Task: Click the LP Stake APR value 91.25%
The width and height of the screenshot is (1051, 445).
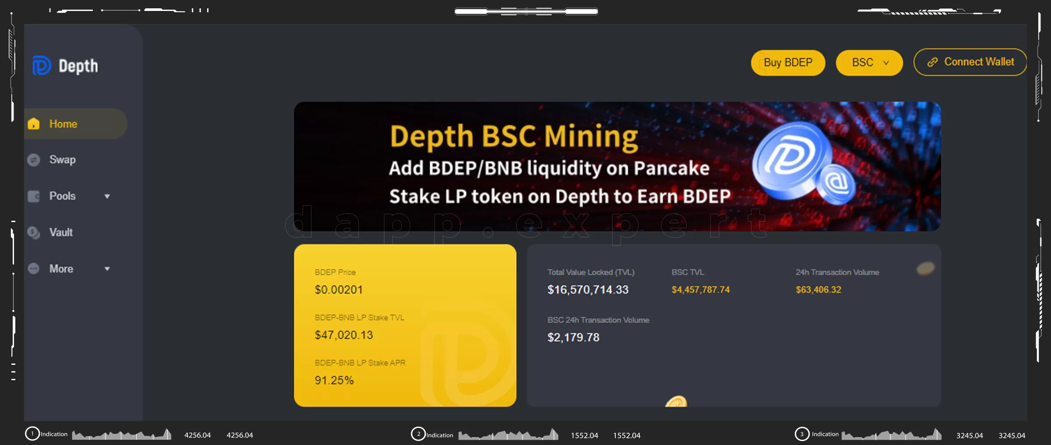Action: coord(334,380)
